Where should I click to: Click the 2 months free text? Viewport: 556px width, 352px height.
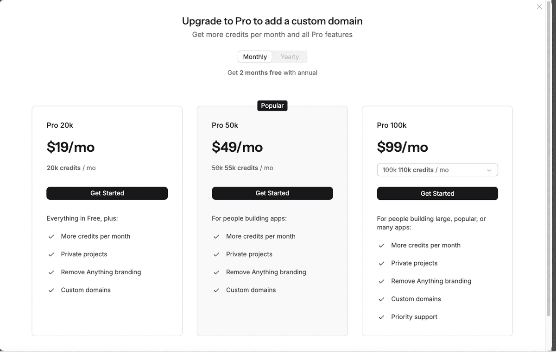(x=260, y=73)
